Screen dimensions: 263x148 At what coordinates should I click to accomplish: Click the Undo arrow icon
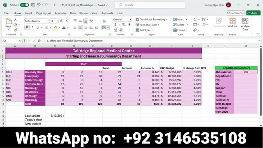(39, 5)
